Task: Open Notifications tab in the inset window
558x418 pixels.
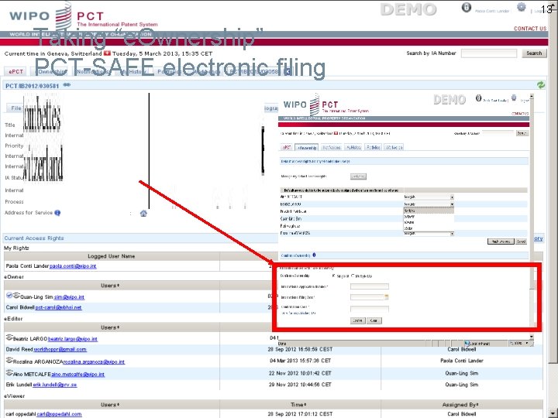Action: pos(332,148)
